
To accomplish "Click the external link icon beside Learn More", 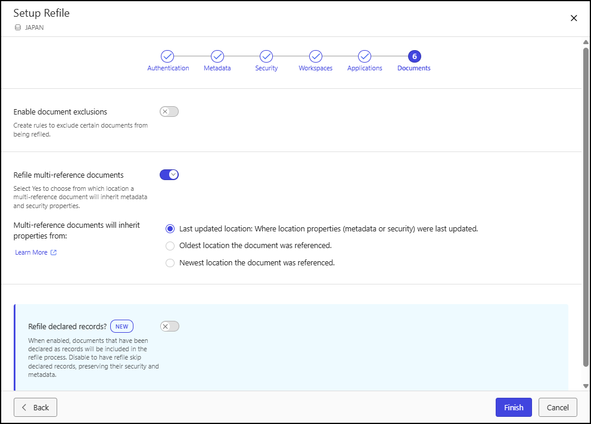I will click(x=54, y=252).
